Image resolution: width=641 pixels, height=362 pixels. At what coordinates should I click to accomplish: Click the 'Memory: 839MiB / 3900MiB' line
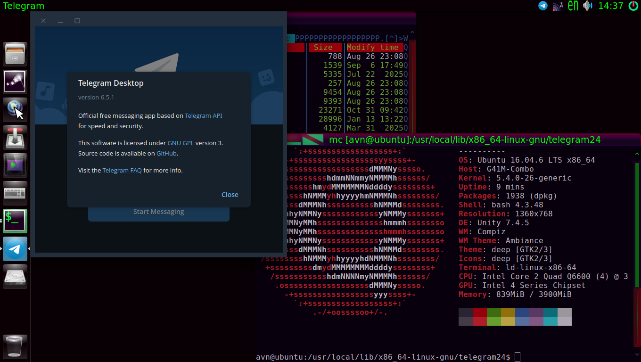click(515, 294)
